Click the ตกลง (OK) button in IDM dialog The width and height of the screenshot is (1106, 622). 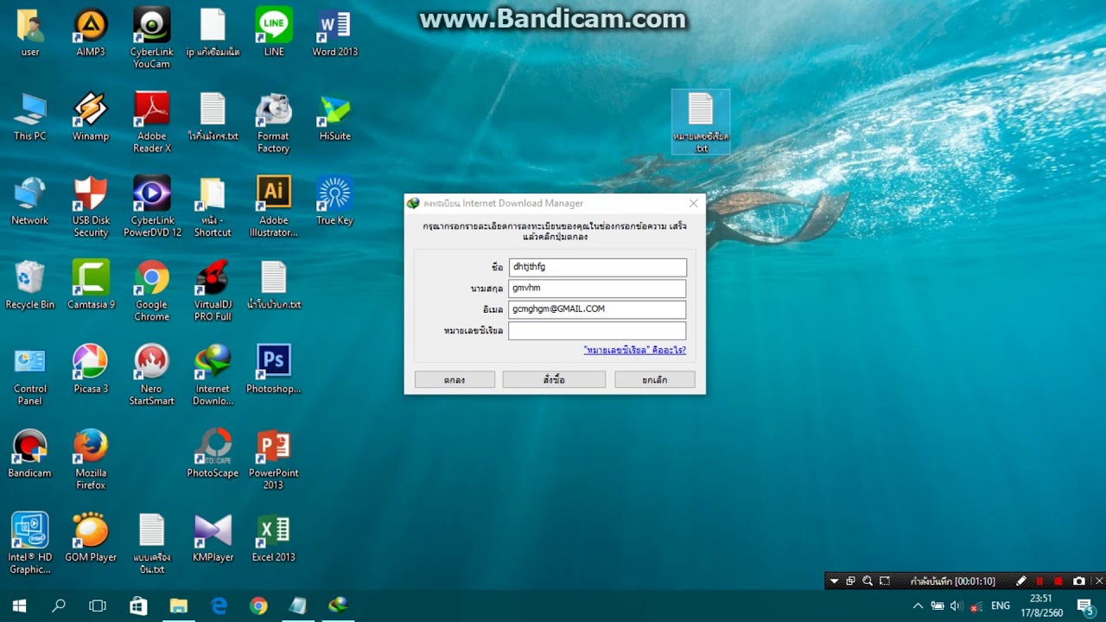pos(454,379)
